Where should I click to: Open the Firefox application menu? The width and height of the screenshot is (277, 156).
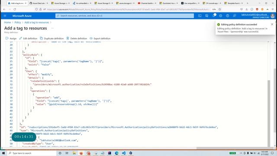click(273, 9)
